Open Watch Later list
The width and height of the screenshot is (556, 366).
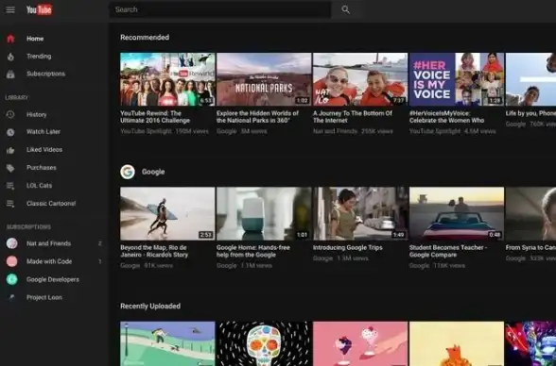click(43, 132)
